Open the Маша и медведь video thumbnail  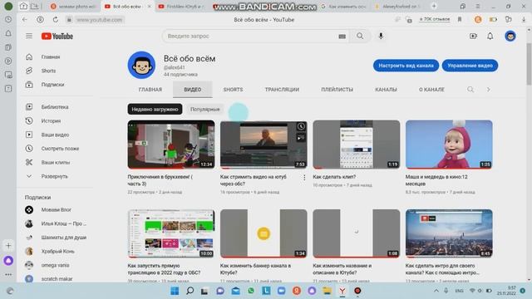[449, 145]
